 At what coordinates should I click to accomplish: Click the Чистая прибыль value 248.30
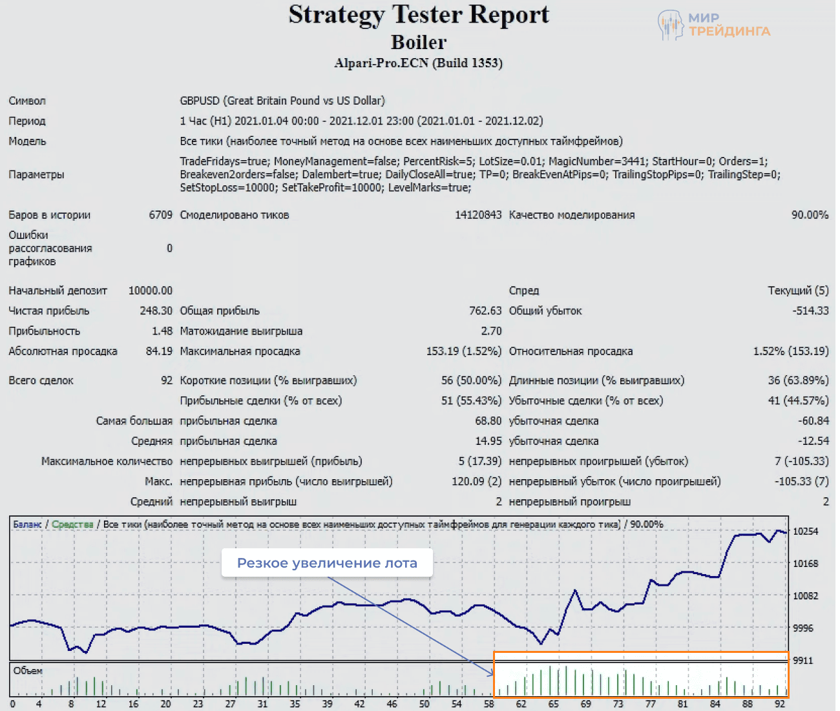point(156,311)
